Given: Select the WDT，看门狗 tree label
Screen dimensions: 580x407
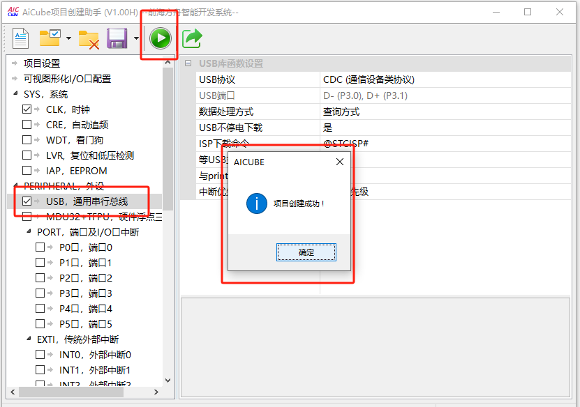Looking at the screenshot, I should click(75, 140).
